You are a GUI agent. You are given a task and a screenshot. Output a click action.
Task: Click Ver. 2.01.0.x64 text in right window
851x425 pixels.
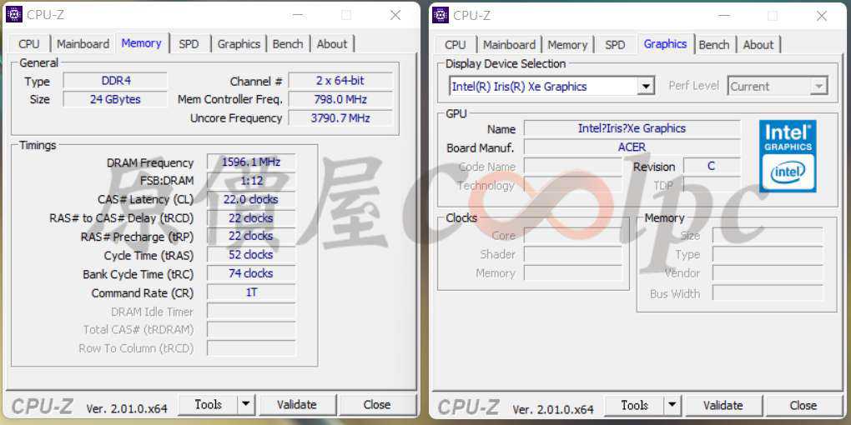coord(553,408)
